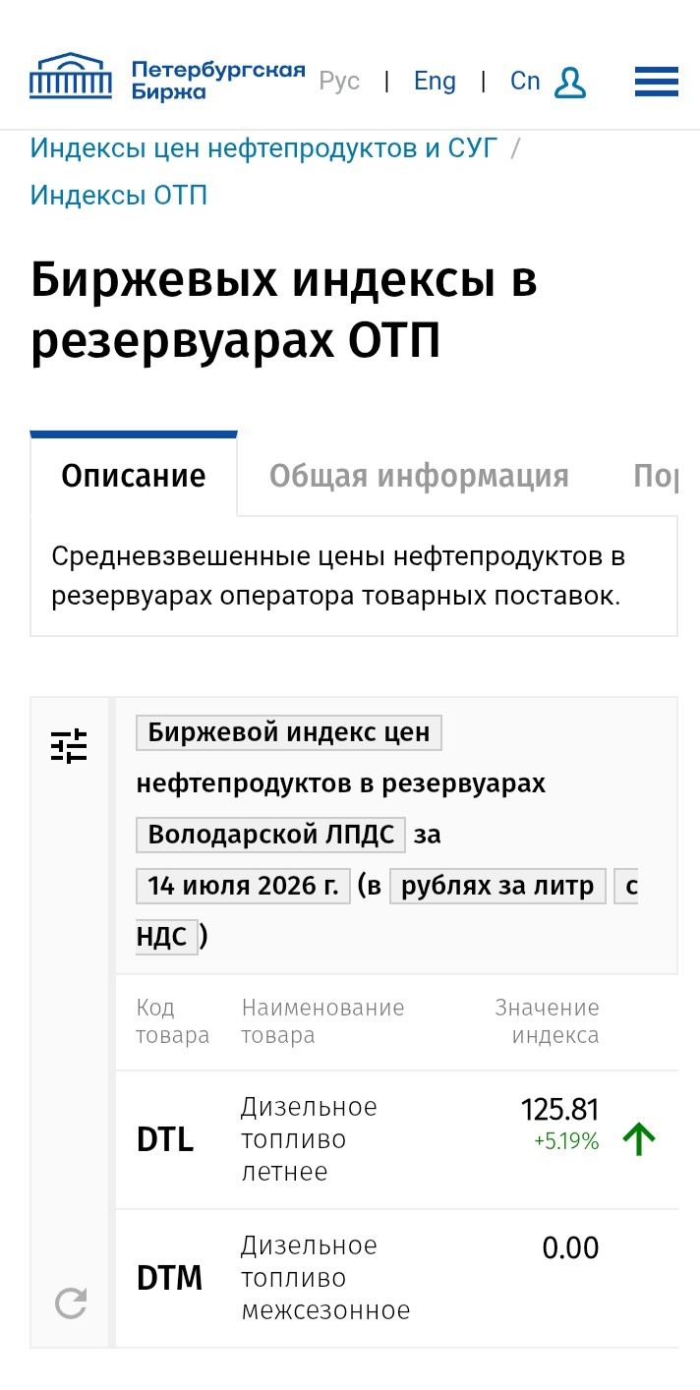Select the DTM межсезонное diesel row
Screen dimensions: 700x1390
tap(397, 1278)
